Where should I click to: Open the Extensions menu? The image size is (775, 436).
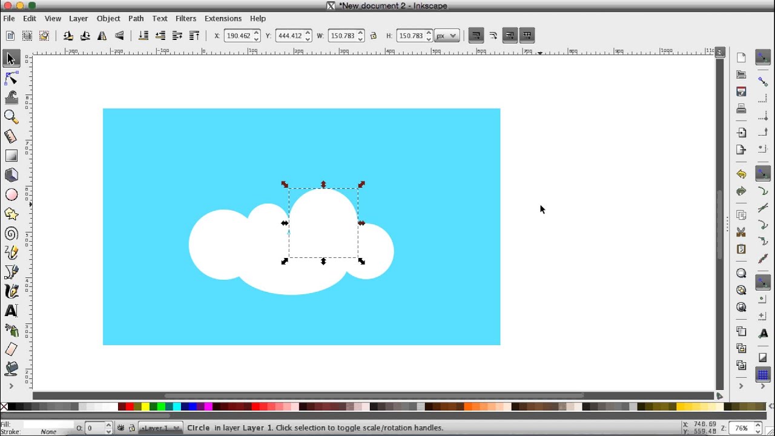click(x=223, y=18)
